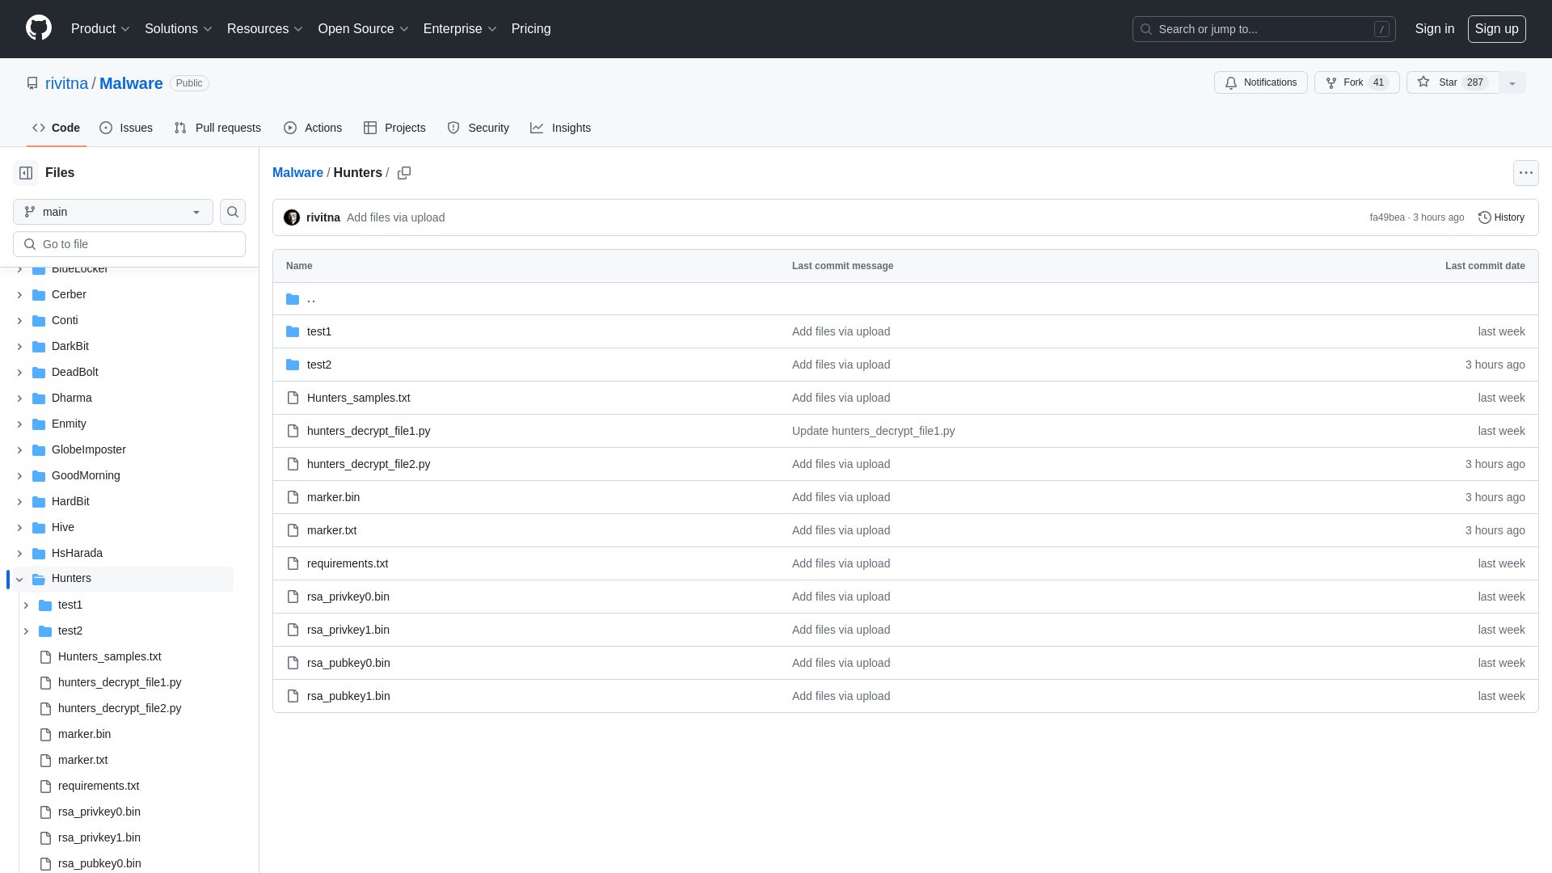
Task: Open the more options ellipsis menu
Action: coord(1526,173)
